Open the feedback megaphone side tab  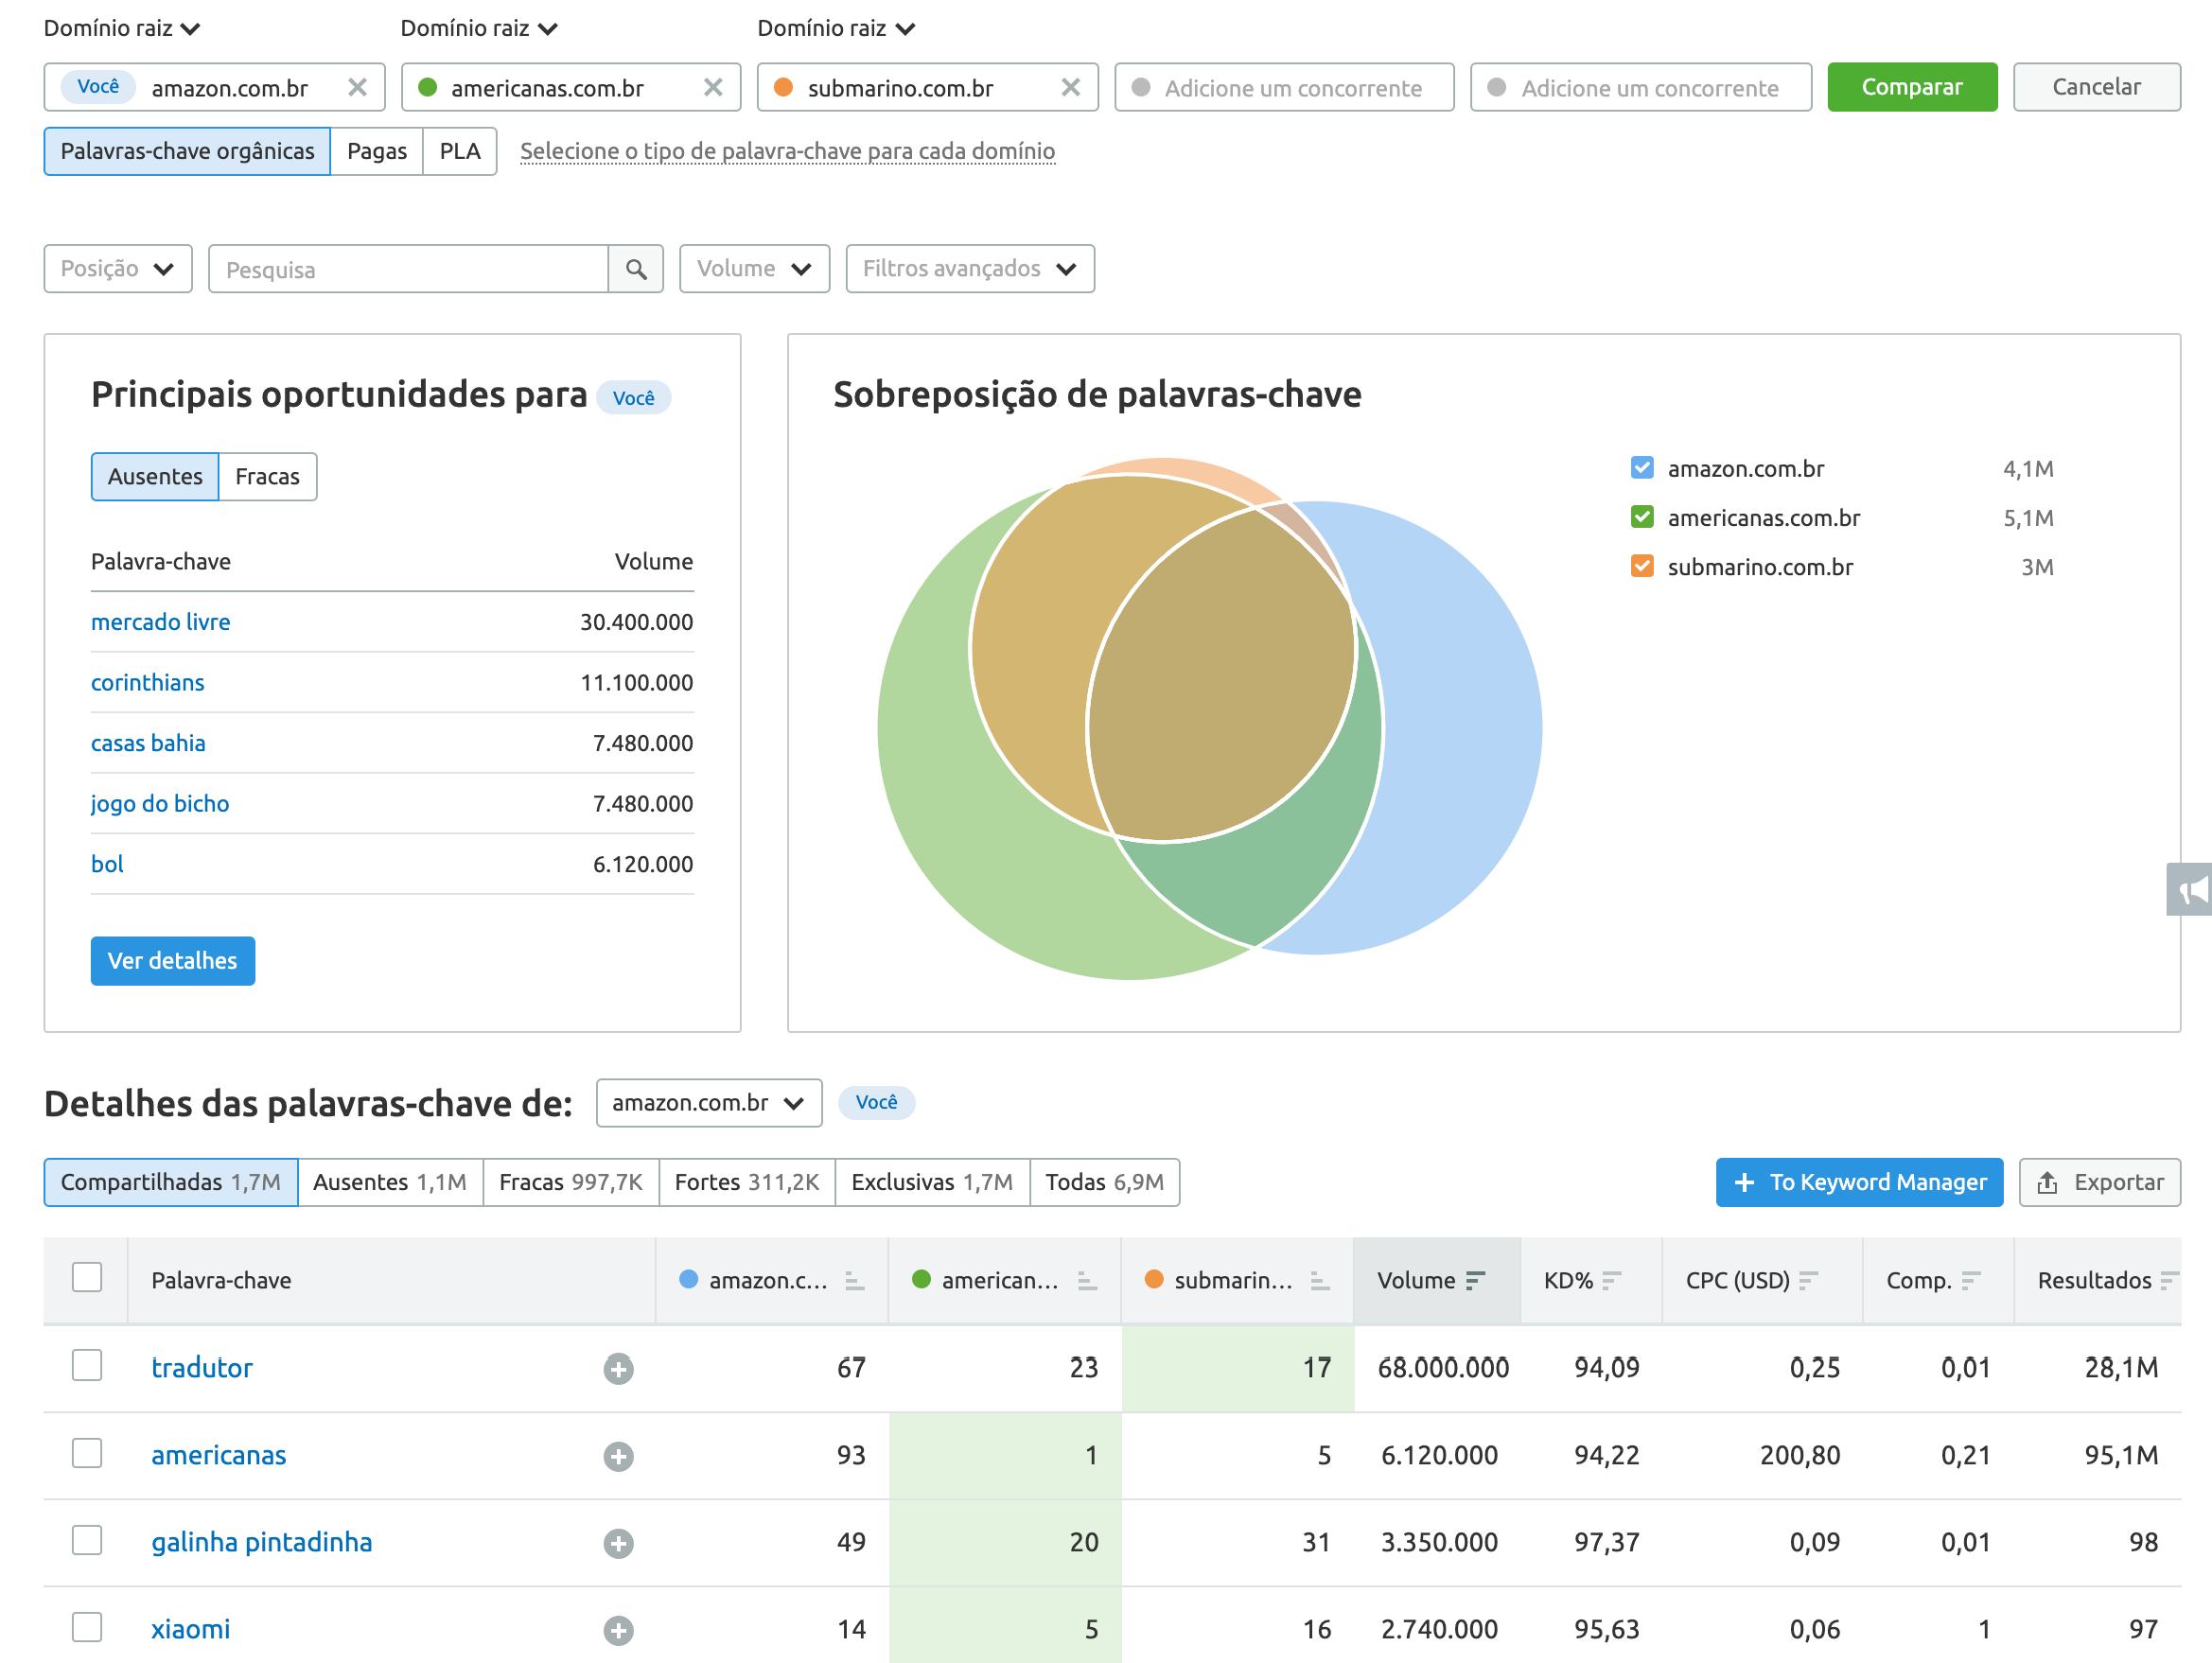(x=2190, y=889)
